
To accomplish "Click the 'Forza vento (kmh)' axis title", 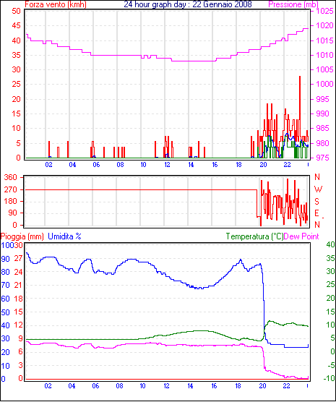I will pyautogui.click(x=56, y=4).
